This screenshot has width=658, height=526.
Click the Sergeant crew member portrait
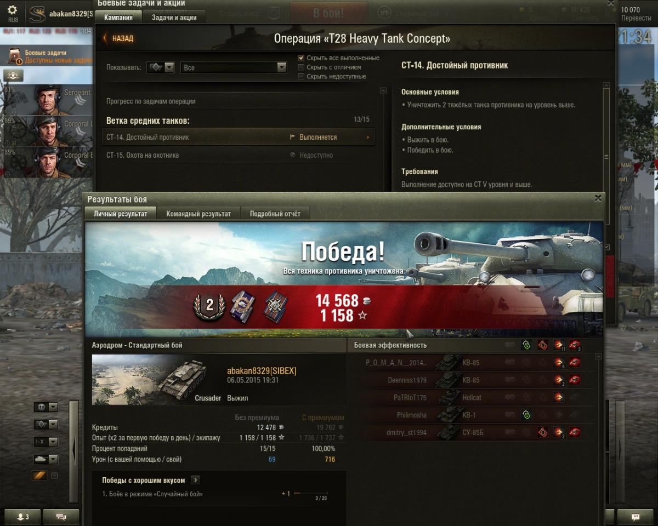click(49, 99)
